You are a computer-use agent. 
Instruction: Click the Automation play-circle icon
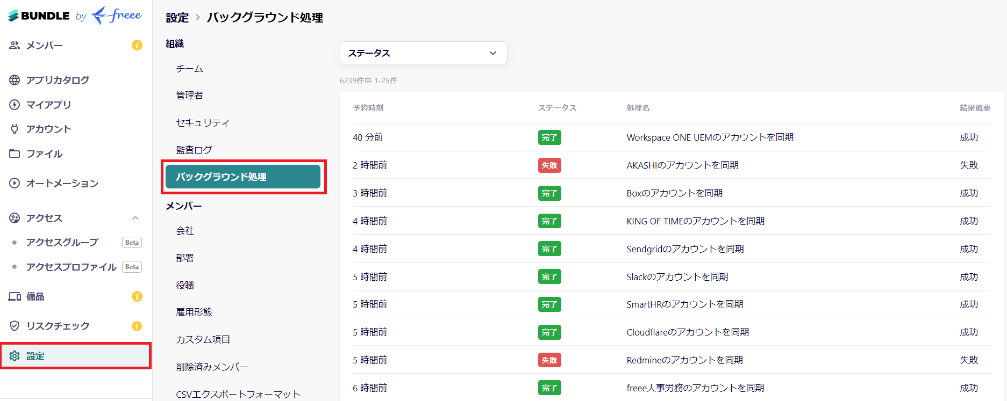click(x=15, y=183)
